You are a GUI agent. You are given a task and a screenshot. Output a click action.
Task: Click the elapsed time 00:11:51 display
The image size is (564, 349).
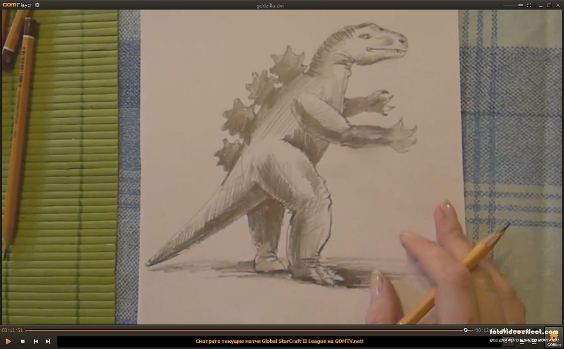pyautogui.click(x=12, y=330)
